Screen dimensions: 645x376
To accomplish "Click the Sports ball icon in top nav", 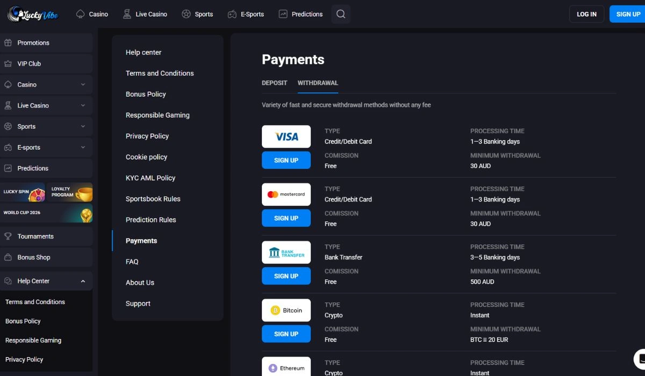I will click(x=187, y=14).
